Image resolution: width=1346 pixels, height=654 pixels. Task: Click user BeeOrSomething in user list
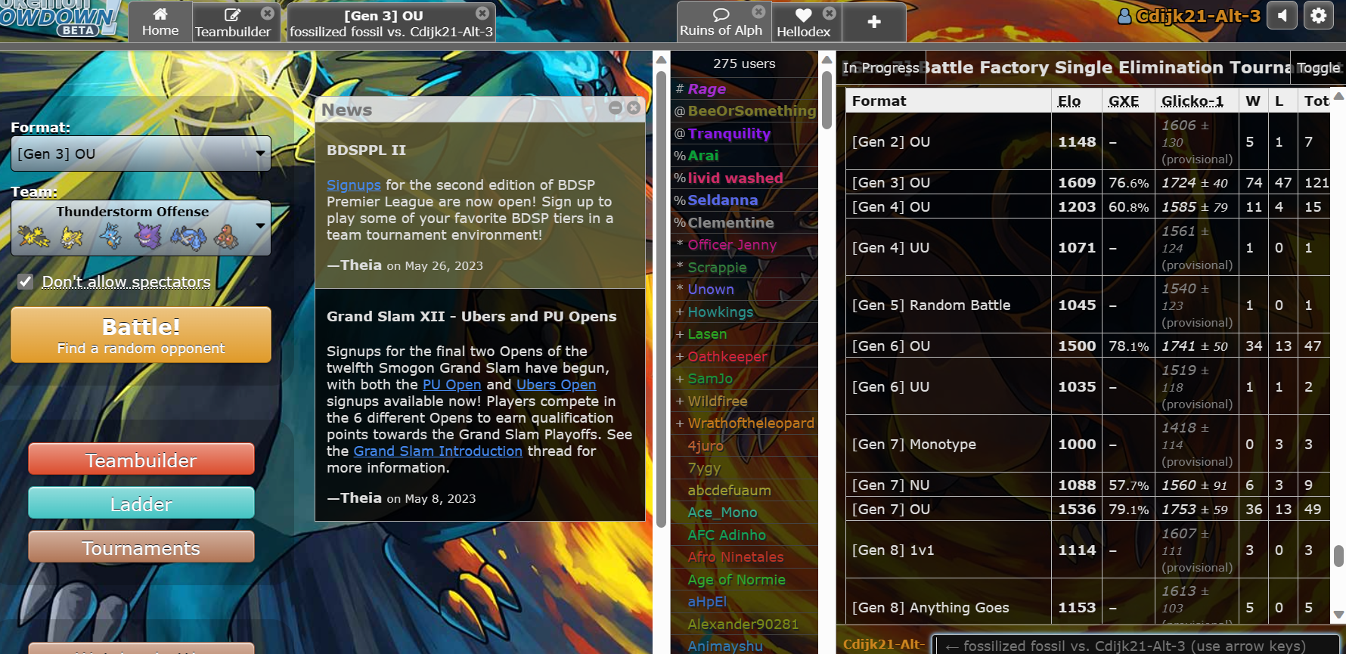744,111
